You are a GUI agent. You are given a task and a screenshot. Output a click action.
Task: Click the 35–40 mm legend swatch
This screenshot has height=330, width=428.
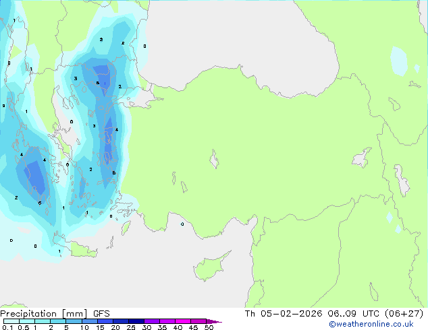(167, 321)
